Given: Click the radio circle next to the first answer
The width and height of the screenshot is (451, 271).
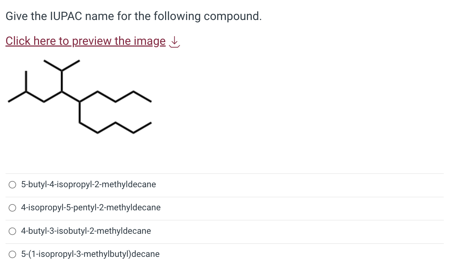Looking at the screenshot, I should pyautogui.click(x=12, y=184).
